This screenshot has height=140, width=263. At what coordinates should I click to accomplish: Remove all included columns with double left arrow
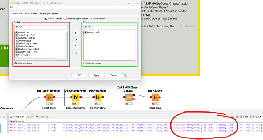75,53
